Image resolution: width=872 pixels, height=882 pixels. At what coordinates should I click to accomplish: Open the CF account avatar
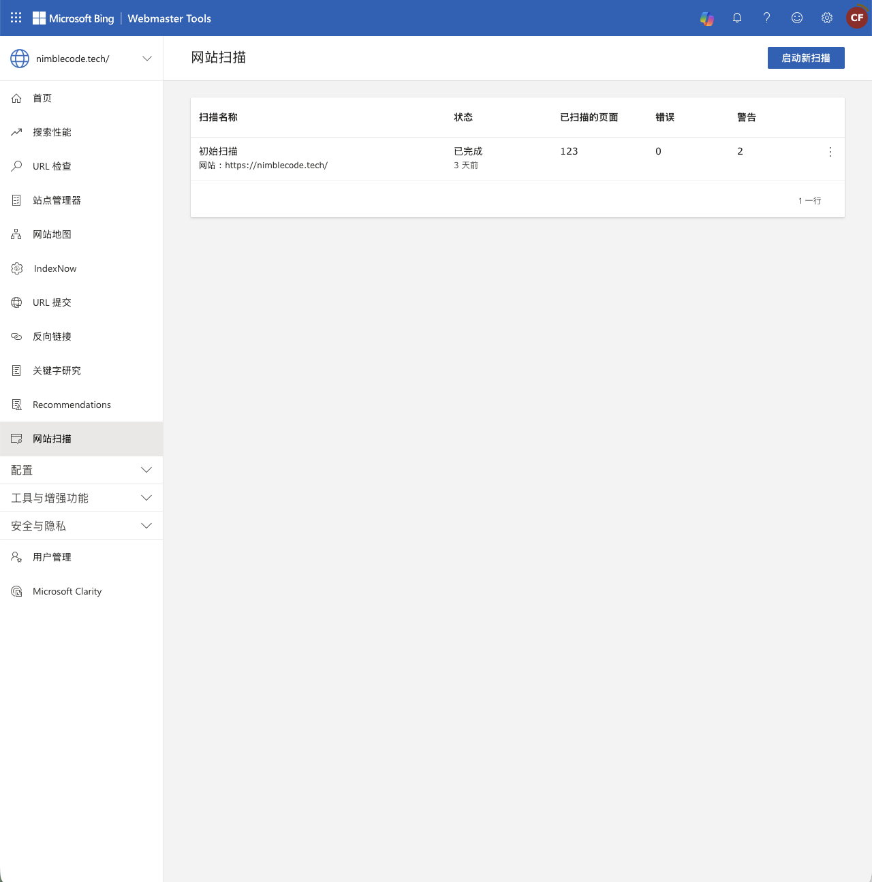[x=856, y=18]
